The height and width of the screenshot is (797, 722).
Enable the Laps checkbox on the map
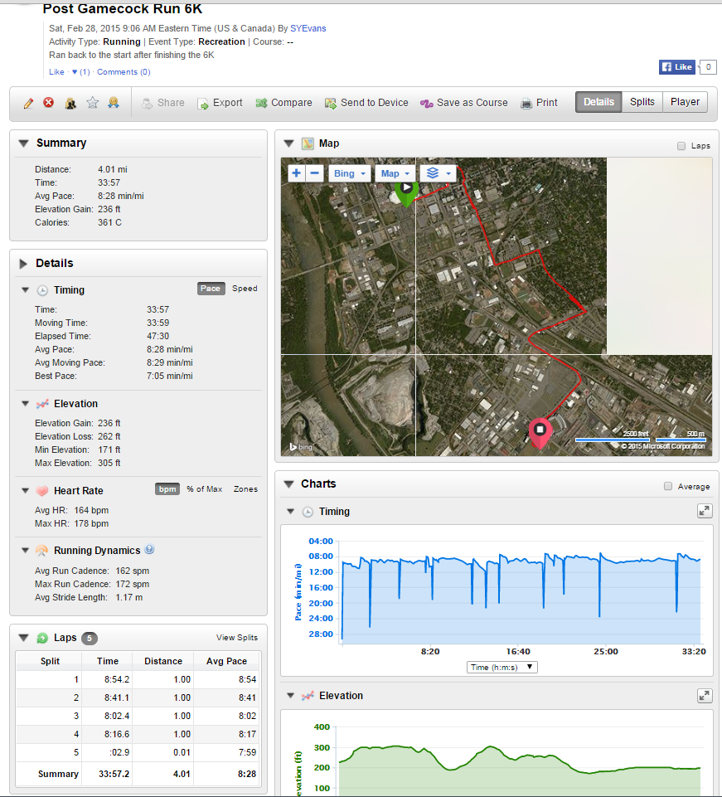point(681,146)
